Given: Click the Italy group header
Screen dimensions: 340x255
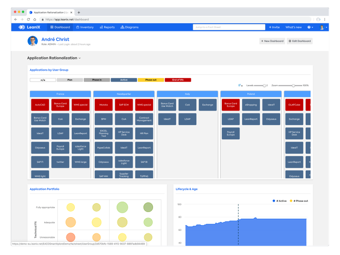Looking at the screenshot, I should tap(187, 94).
